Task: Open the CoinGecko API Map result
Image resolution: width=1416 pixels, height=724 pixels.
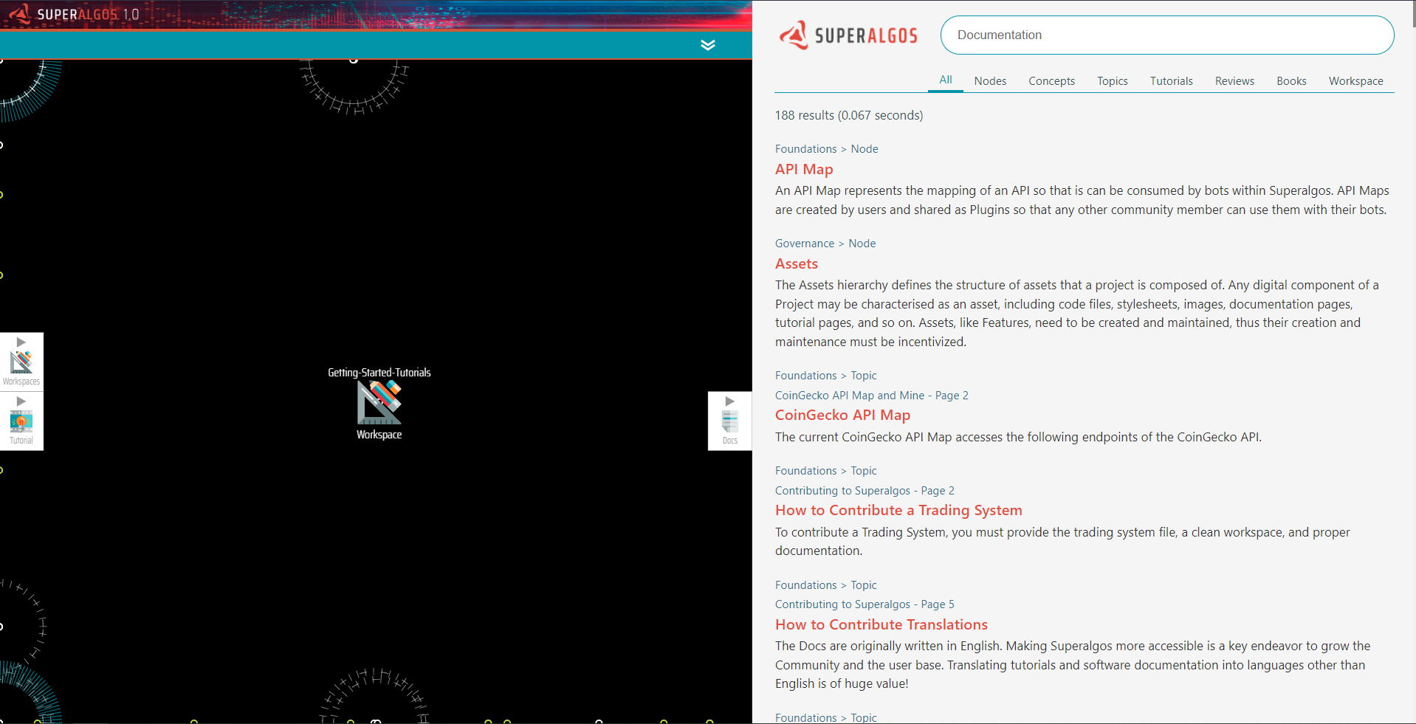Action: click(x=842, y=415)
